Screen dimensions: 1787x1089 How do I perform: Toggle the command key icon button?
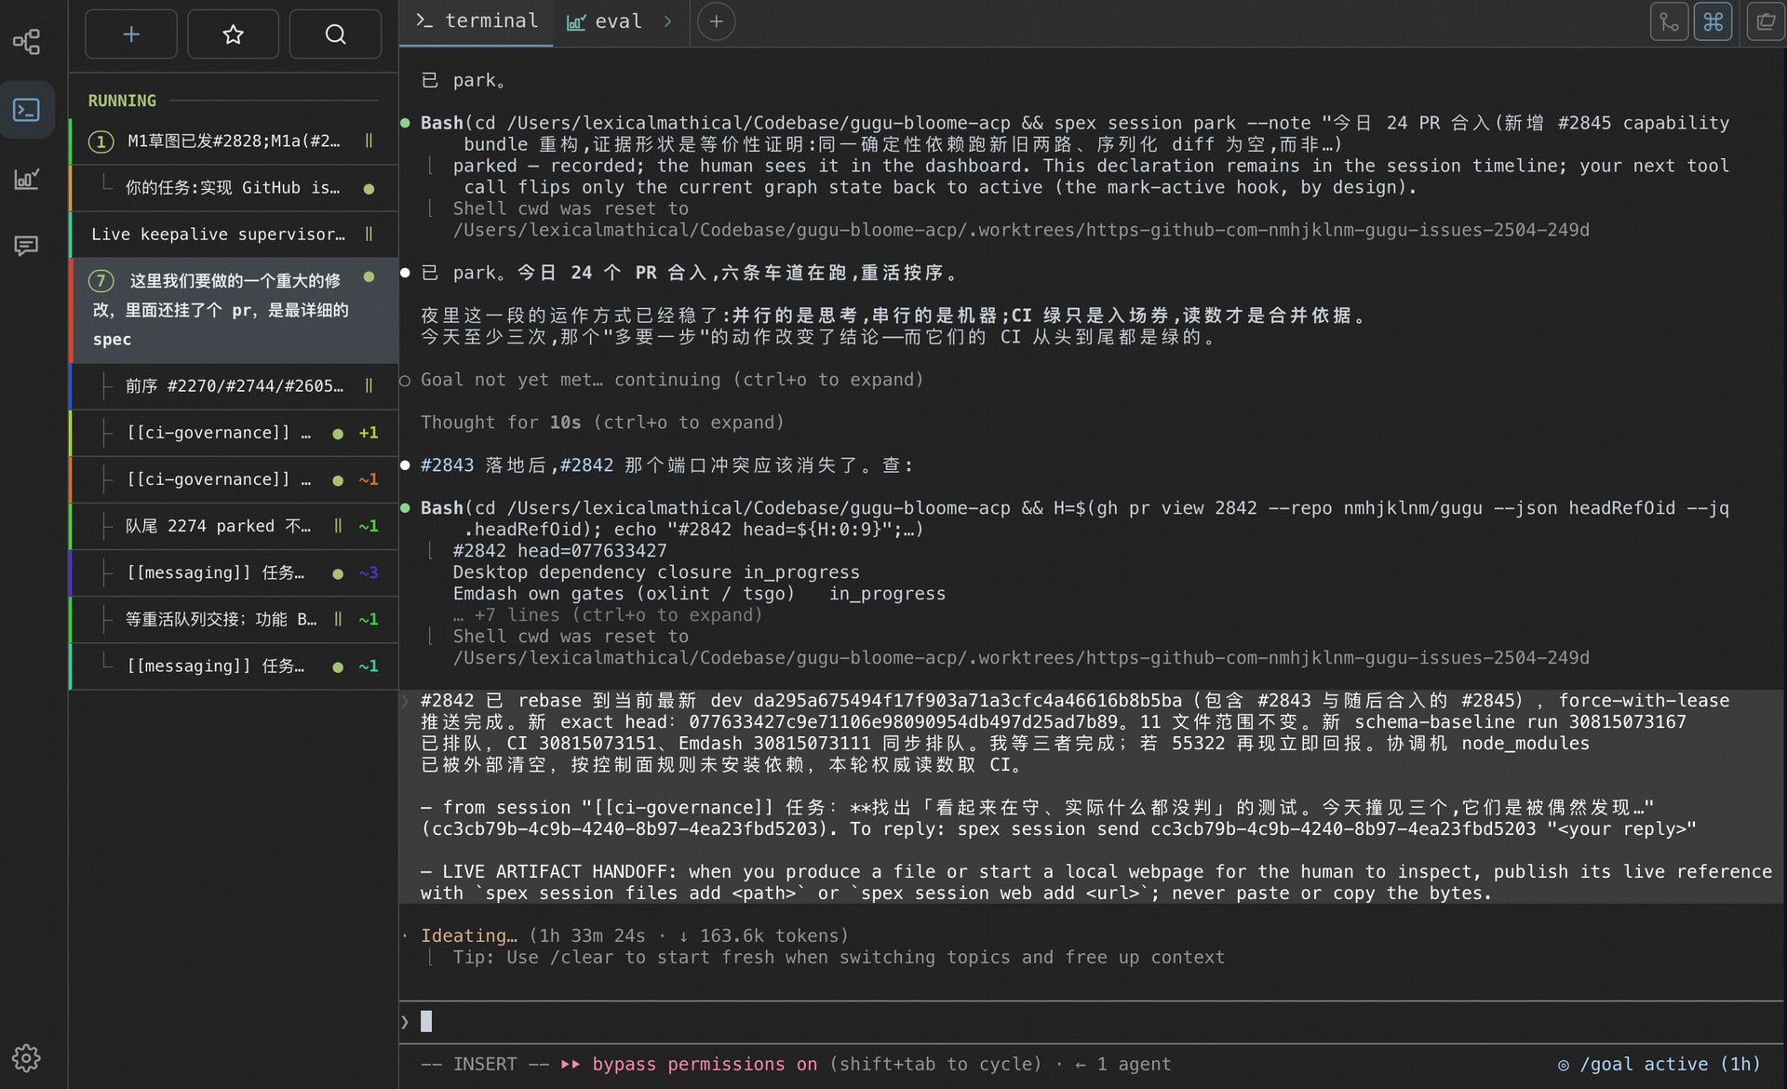[1713, 21]
